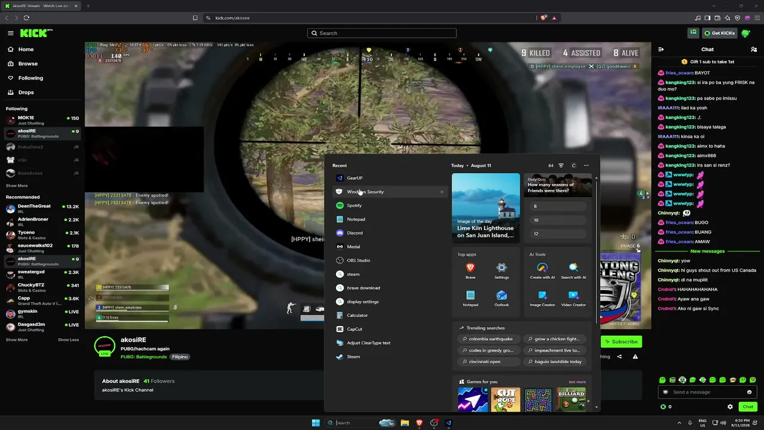The height and width of the screenshot is (430, 764).
Task: Click the Filipino language tag
Action: tap(180, 357)
